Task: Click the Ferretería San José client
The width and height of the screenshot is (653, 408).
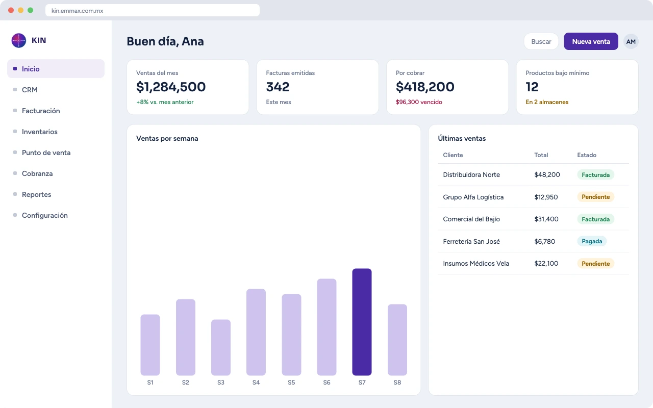Action: (x=471, y=241)
